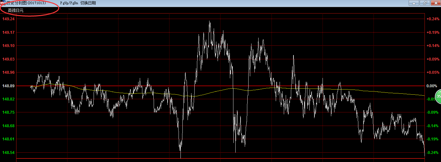
Task: Click the +0.09% percentage axis label
Action: (x=433, y=59)
